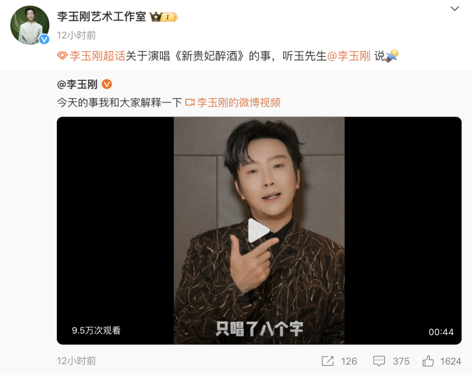Image resolution: width=472 pixels, height=375 pixels.
Task: Click the video camera icon before link
Action: pyautogui.click(x=190, y=103)
